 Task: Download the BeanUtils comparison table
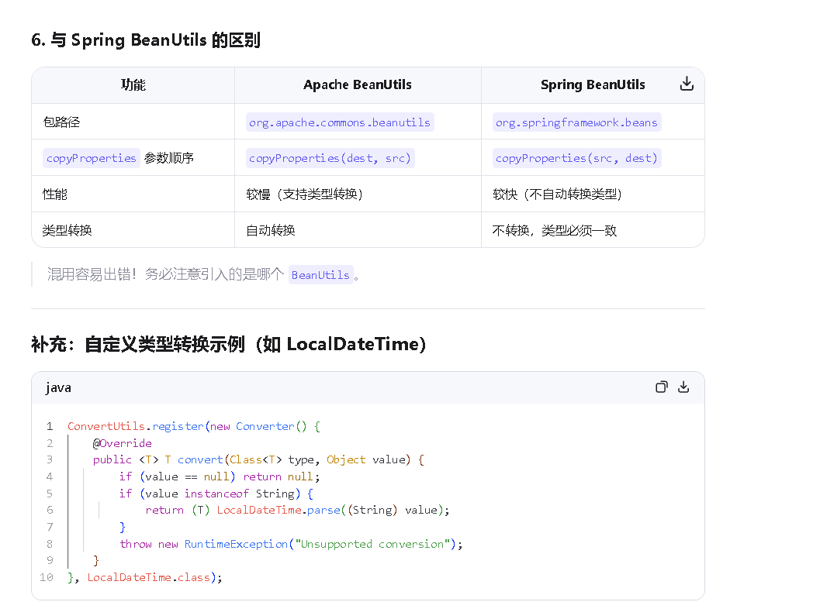687,84
